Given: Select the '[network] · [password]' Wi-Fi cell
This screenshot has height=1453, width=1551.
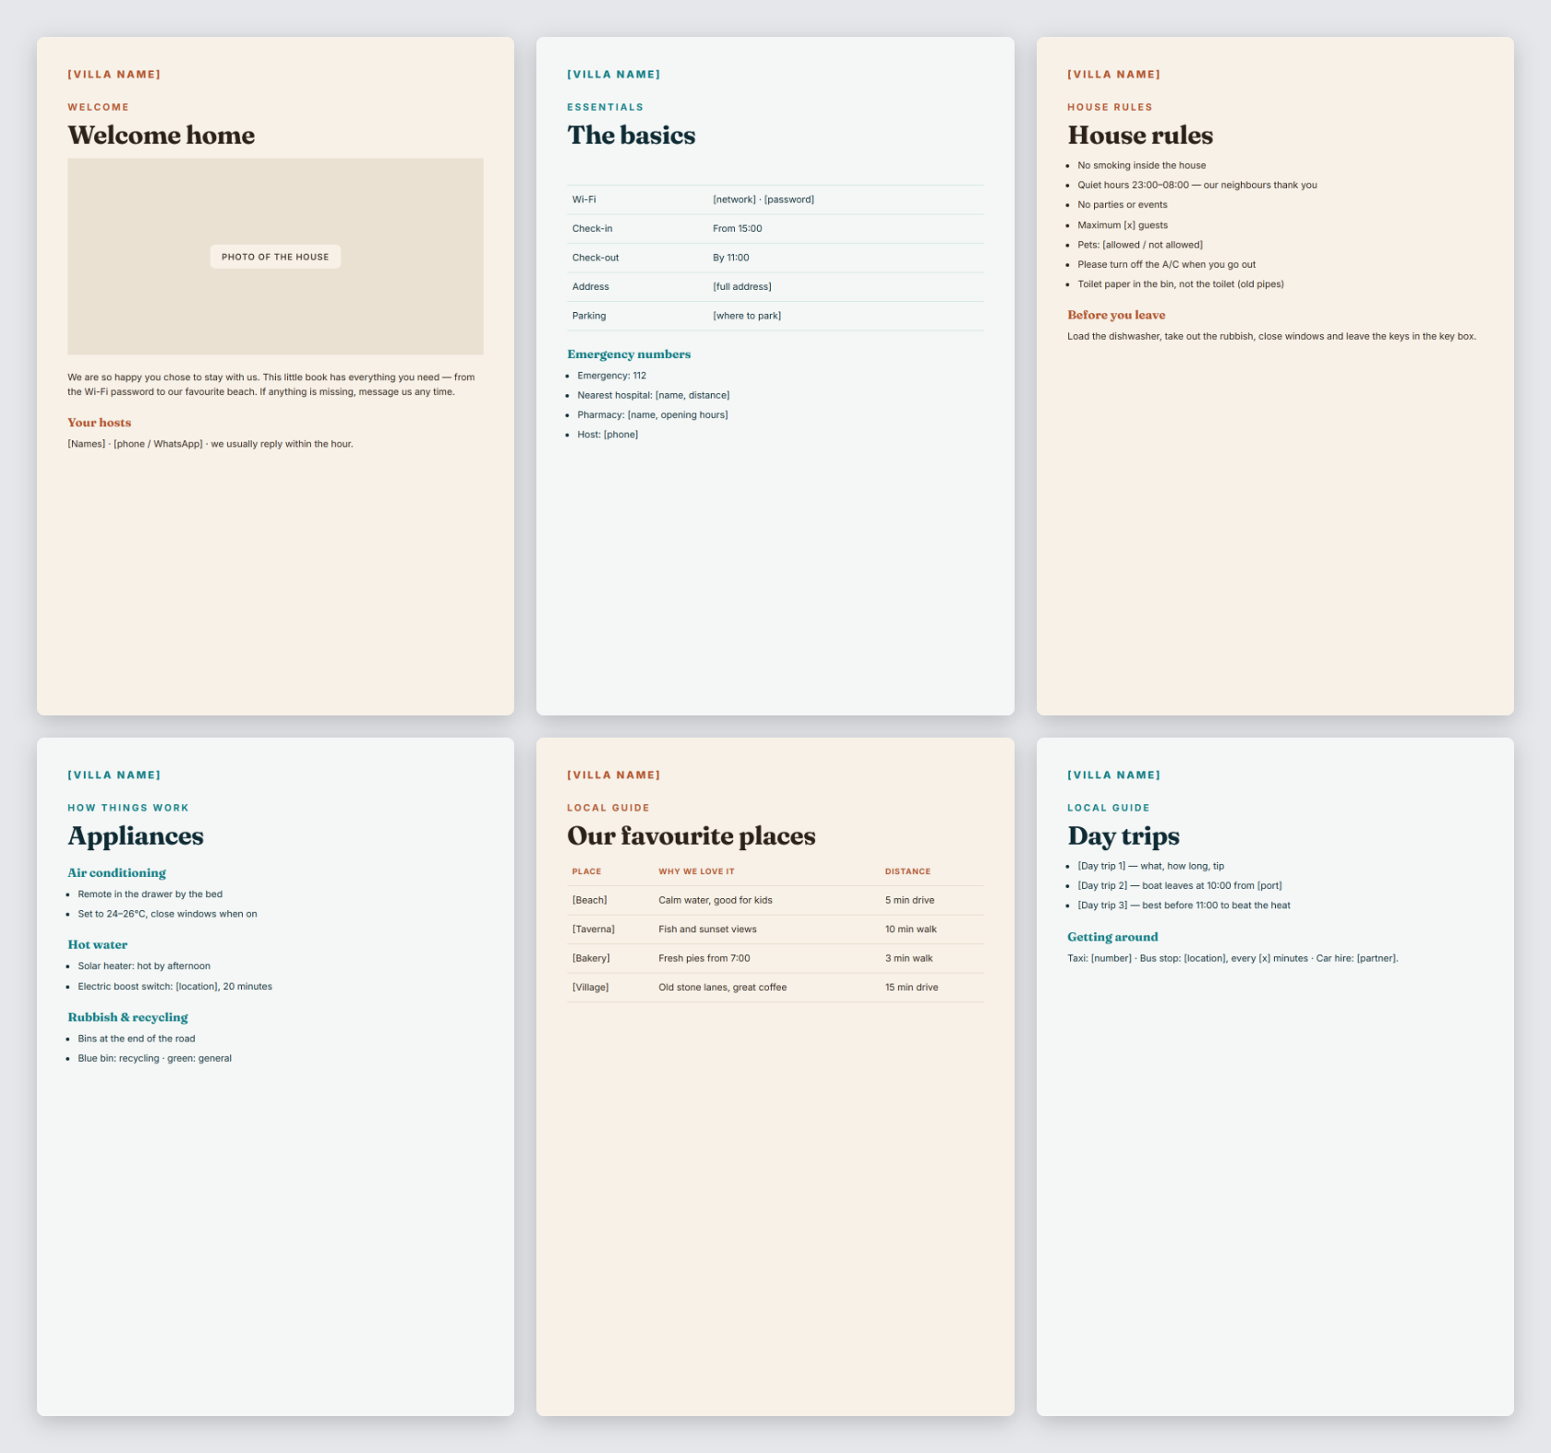Looking at the screenshot, I should 763,199.
